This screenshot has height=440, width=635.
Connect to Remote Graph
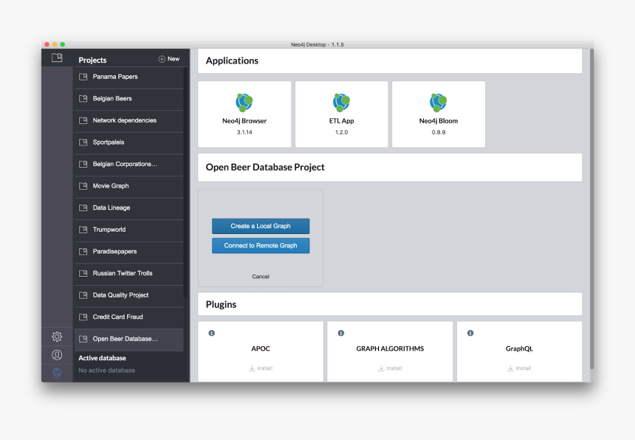[x=261, y=245]
